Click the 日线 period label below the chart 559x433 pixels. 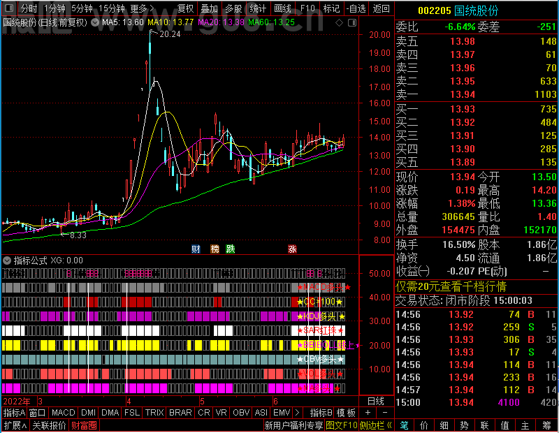pos(376,402)
